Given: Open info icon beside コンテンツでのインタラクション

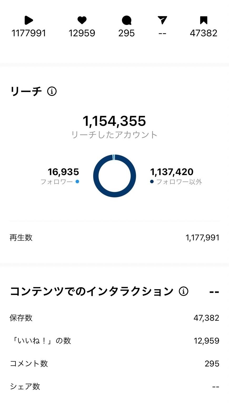Looking at the screenshot, I should point(183,291).
